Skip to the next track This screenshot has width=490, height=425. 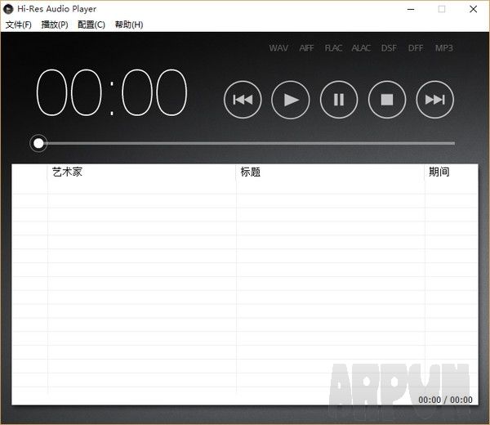pos(435,100)
